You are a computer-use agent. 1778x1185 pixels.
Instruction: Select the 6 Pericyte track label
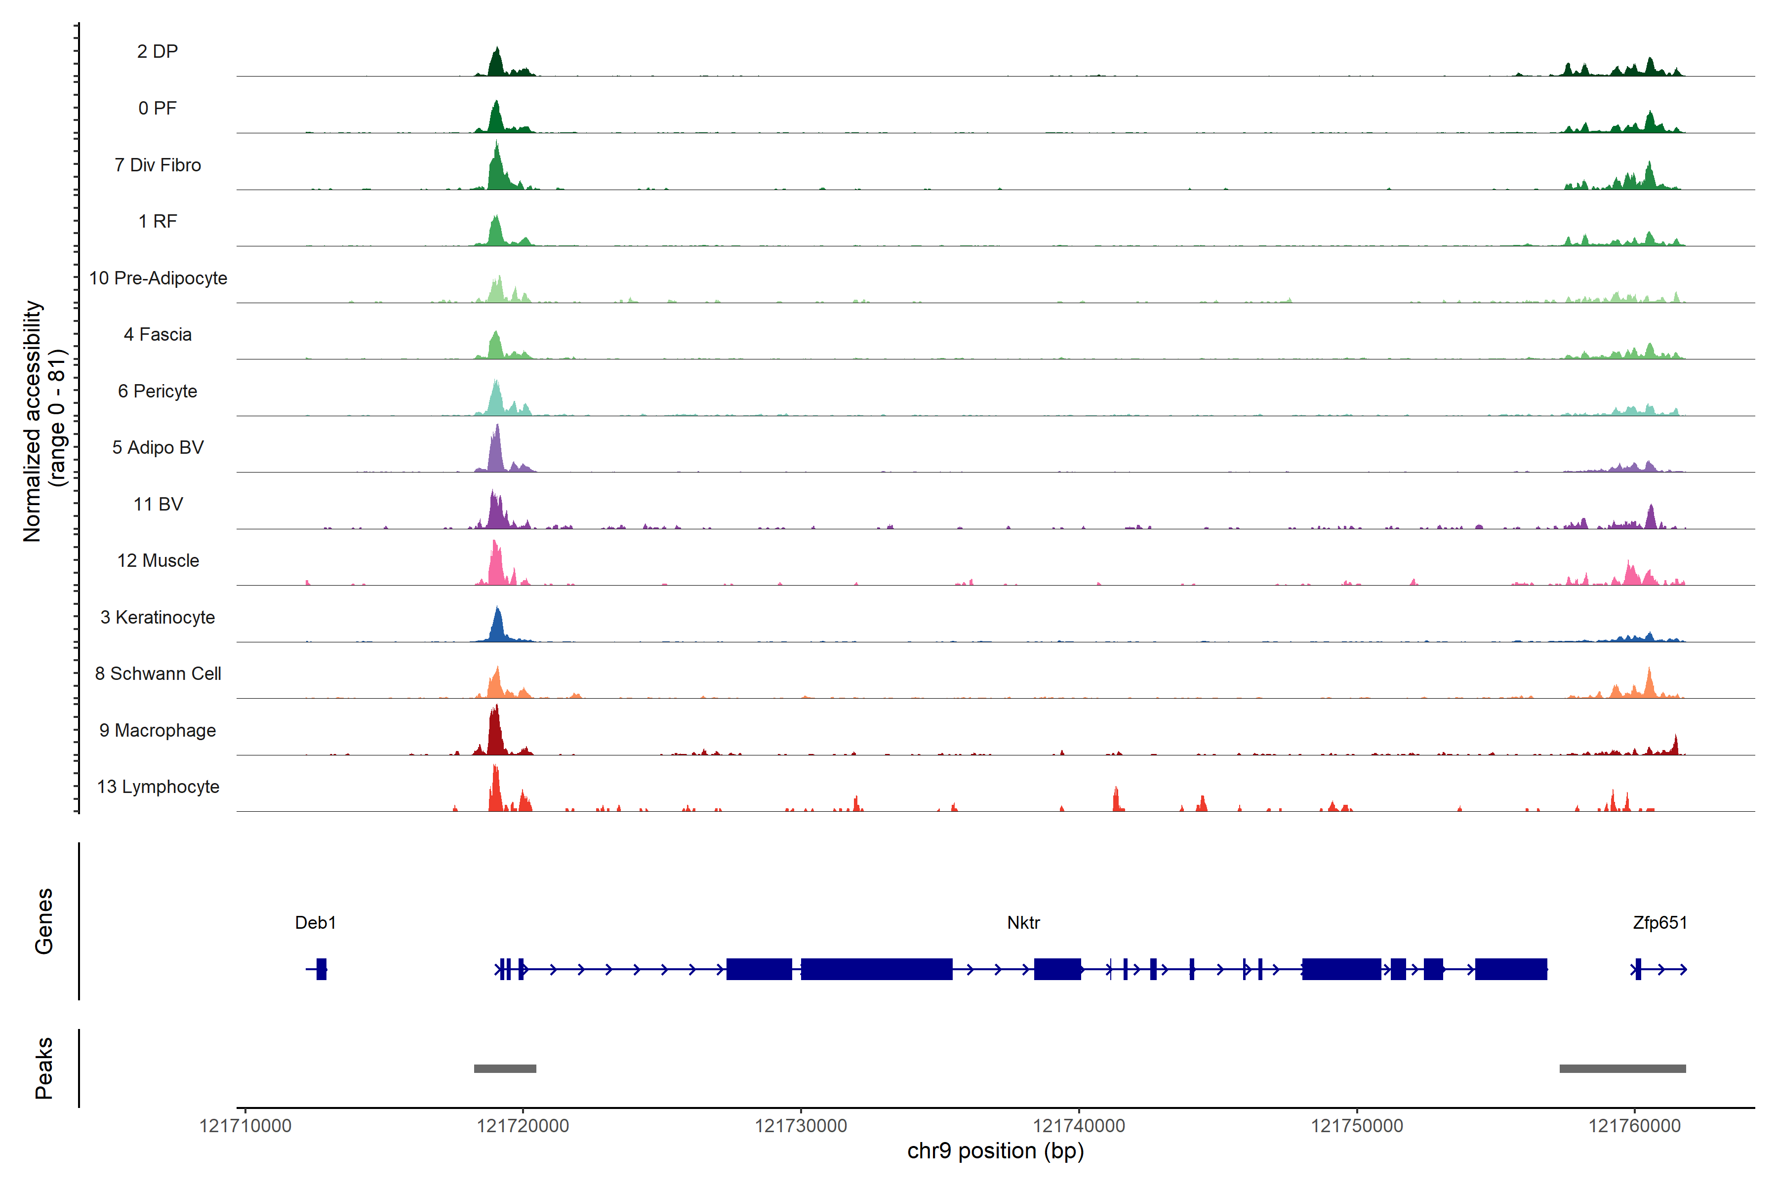click(x=157, y=391)
